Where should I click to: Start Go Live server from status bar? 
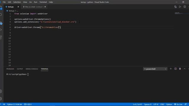tap(178, 104)
